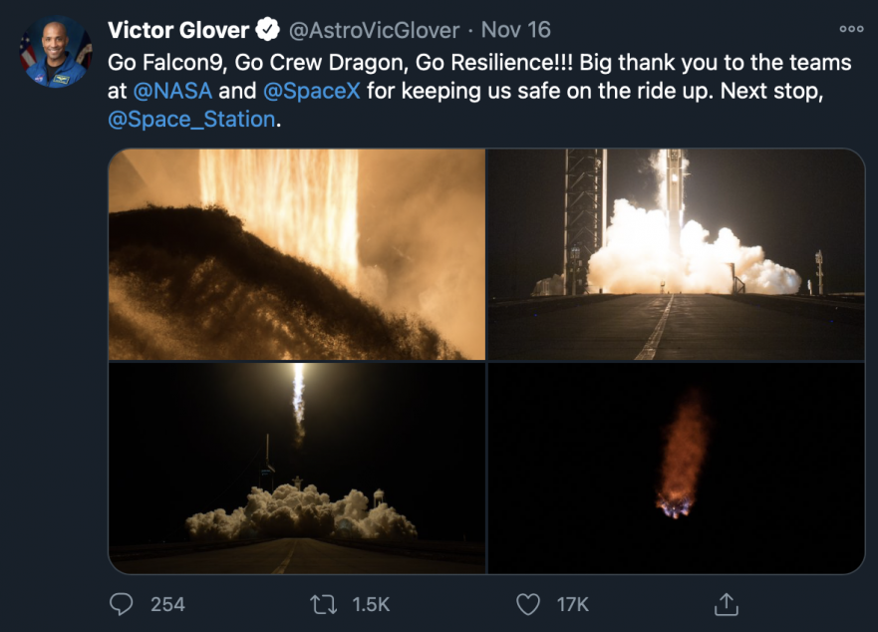Screen dimensions: 878x632
Task: Open the @NASA mention link
Action: pos(172,91)
